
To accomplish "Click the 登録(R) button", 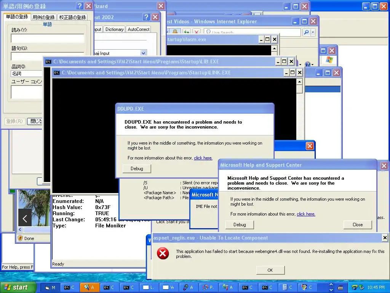I will tap(15, 121).
